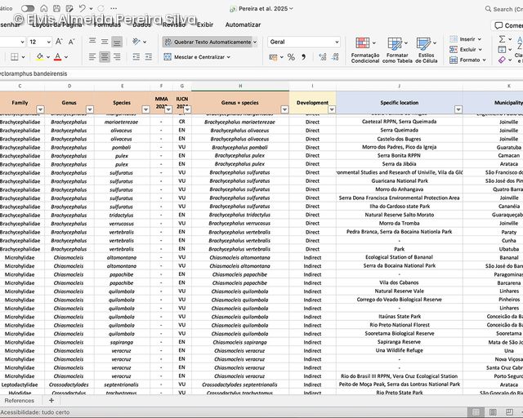Open the Geral number format dropdown

click(336, 42)
